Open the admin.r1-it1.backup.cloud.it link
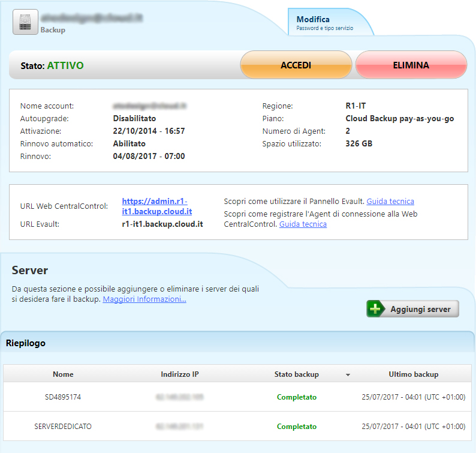The width and height of the screenshot is (476, 453). coord(157,206)
